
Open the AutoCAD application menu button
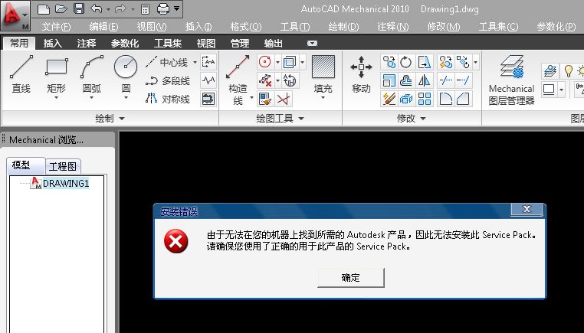click(x=15, y=15)
